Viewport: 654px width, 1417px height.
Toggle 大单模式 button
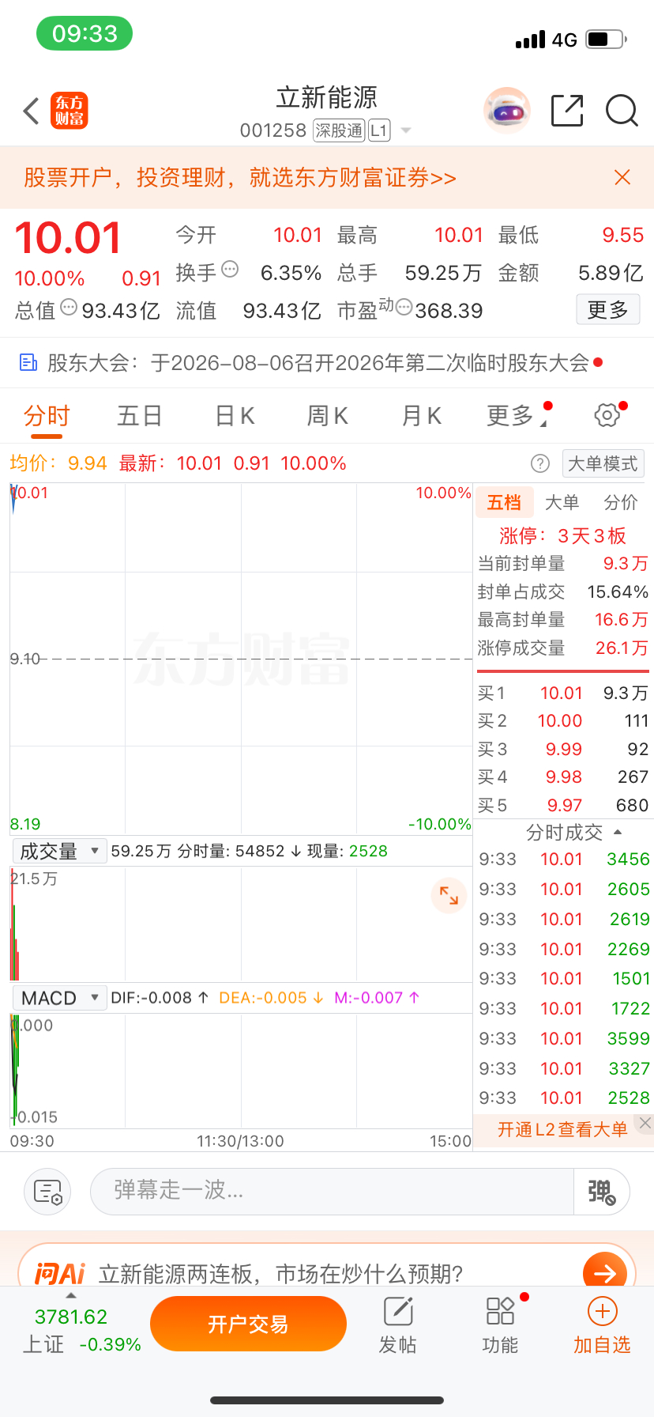603,463
